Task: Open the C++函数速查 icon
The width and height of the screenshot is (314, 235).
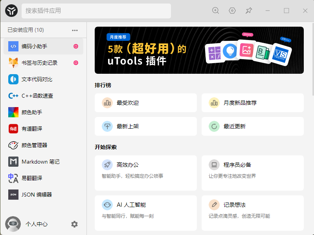Action: click(x=13, y=96)
